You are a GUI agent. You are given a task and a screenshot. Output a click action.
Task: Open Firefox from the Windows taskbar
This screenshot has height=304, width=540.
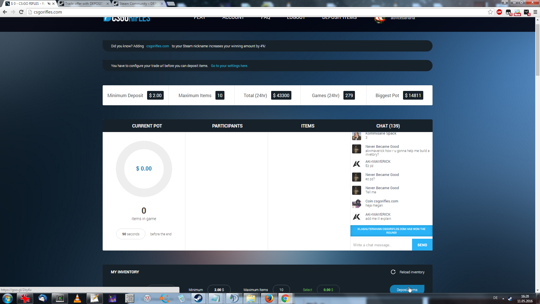(269, 298)
